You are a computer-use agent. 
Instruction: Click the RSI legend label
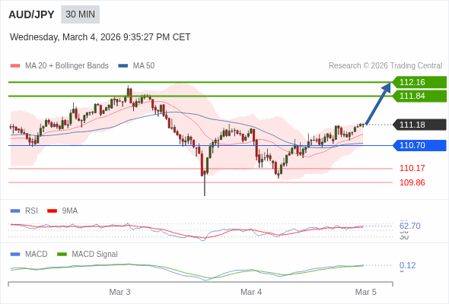[x=31, y=211]
